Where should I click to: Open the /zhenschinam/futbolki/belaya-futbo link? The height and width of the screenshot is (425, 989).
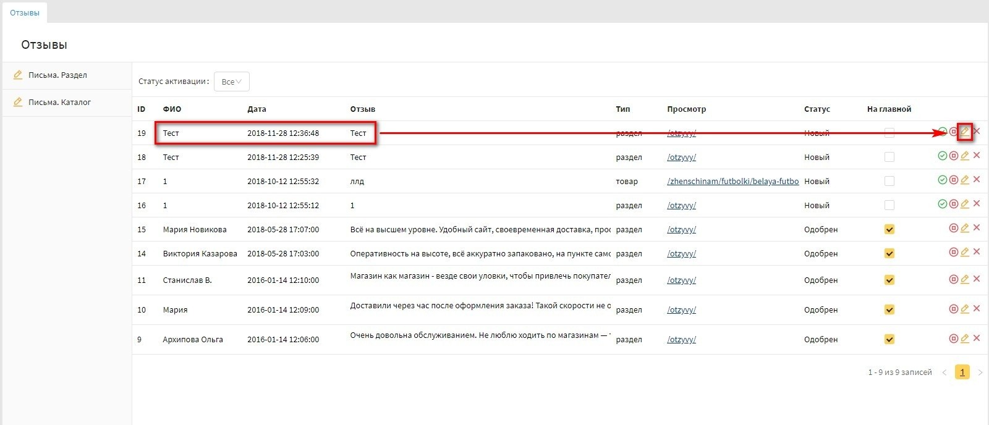pos(732,182)
